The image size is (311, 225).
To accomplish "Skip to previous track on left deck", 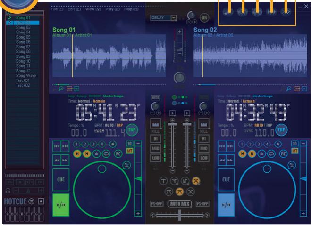I will click(57, 146).
